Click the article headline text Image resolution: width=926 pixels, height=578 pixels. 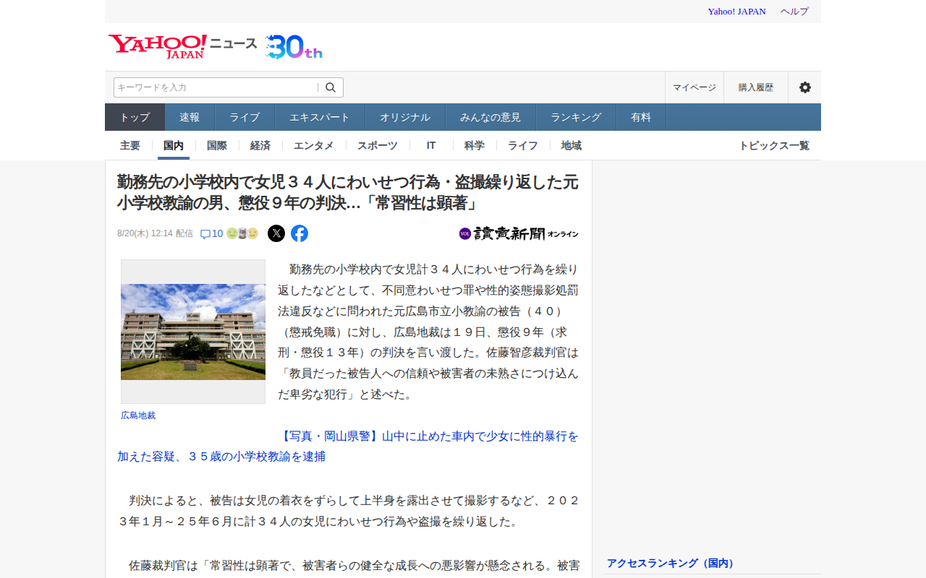[x=347, y=193]
